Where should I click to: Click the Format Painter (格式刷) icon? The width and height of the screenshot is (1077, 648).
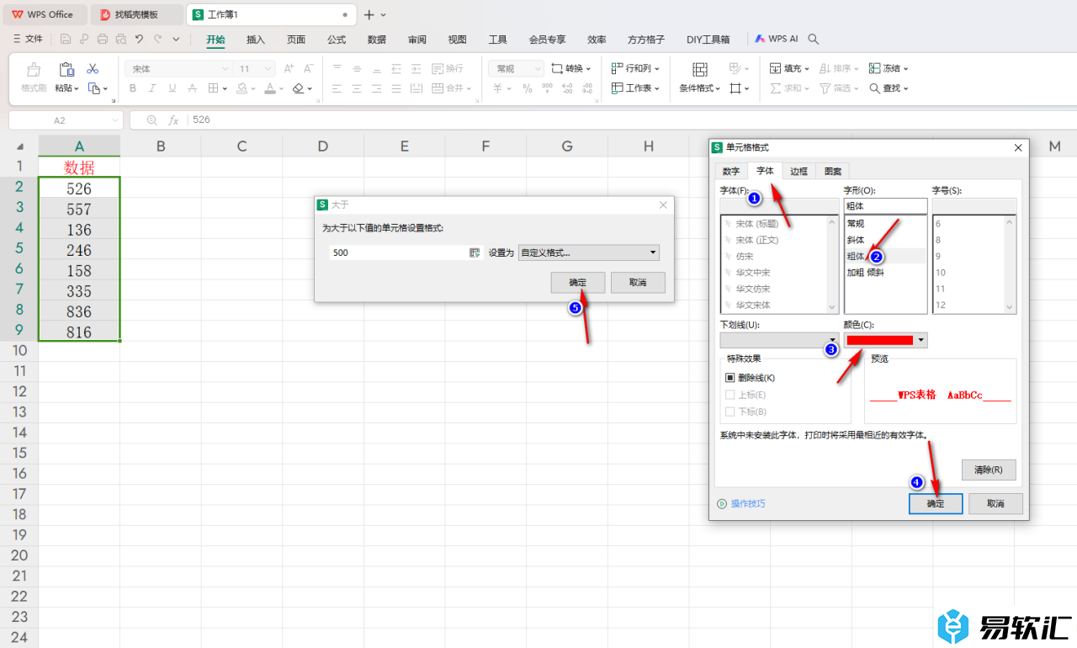[x=34, y=69]
